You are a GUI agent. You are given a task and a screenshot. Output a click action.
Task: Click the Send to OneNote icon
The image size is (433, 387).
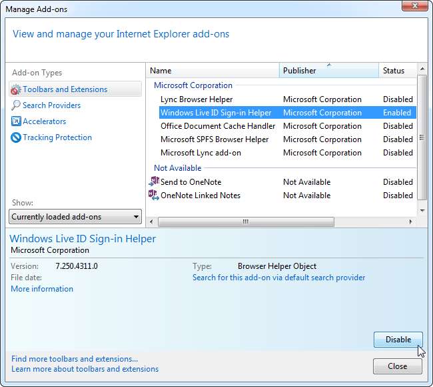click(x=153, y=181)
